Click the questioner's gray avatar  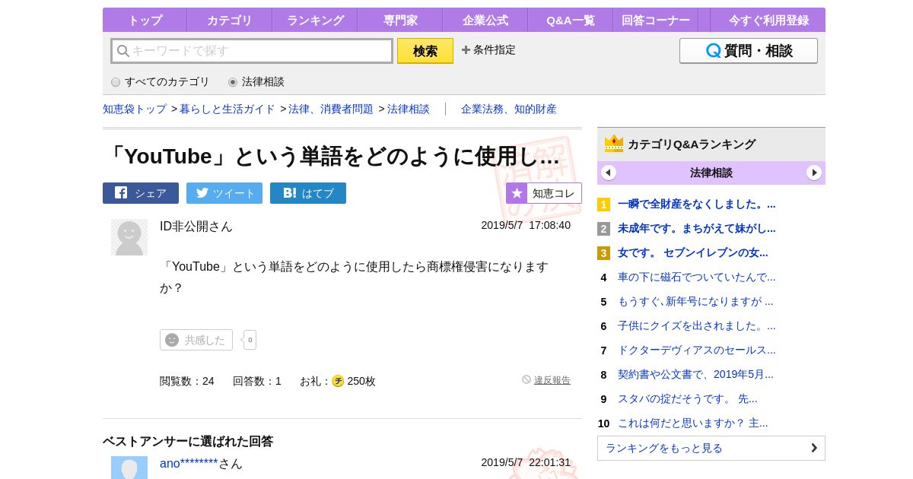point(129,237)
